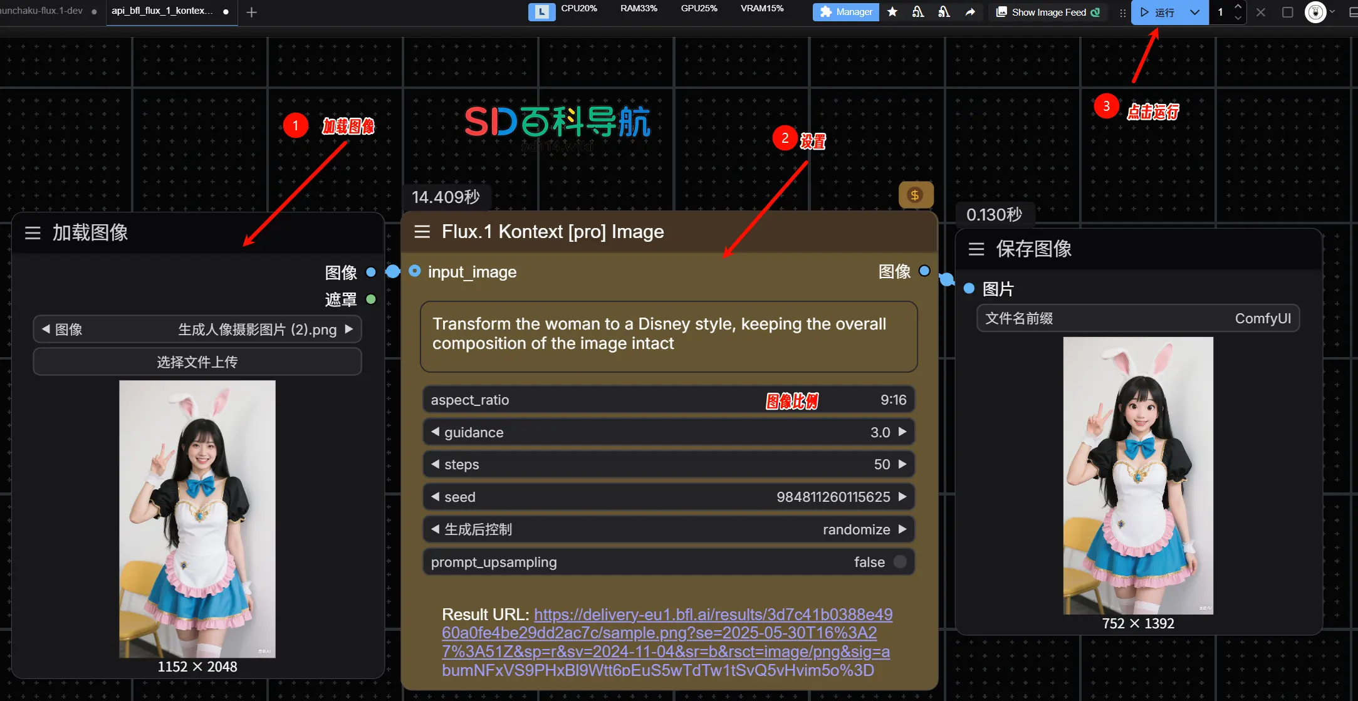Run the workflow with the 运行 button
1358x701 pixels.
[1158, 12]
